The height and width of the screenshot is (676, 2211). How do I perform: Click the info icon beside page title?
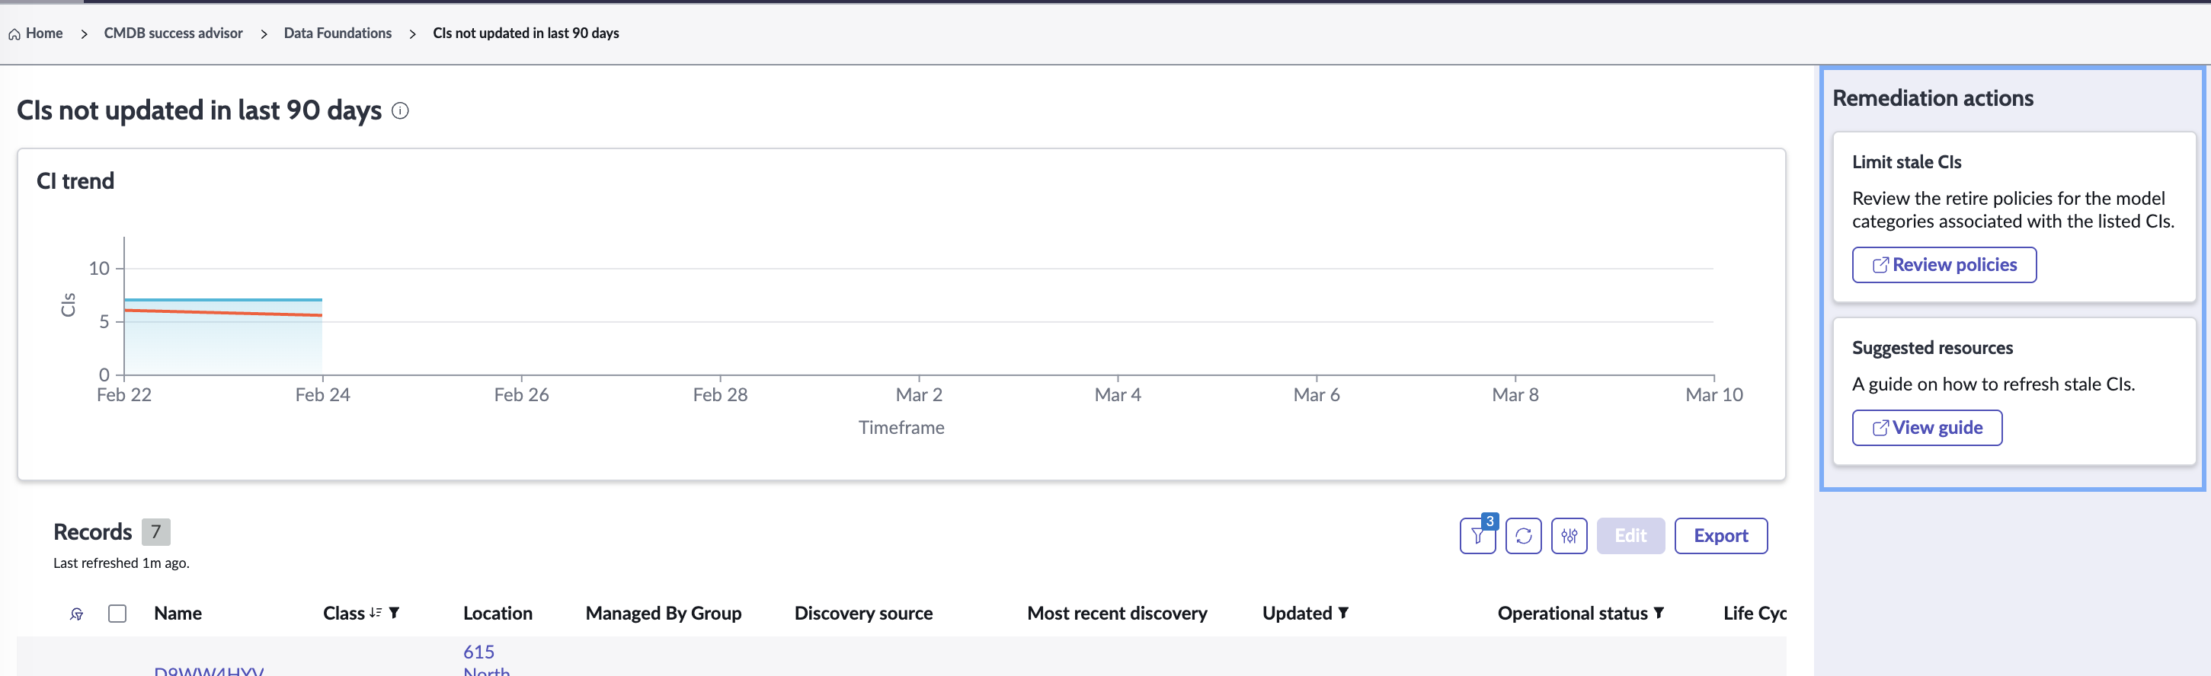[x=400, y=110]
